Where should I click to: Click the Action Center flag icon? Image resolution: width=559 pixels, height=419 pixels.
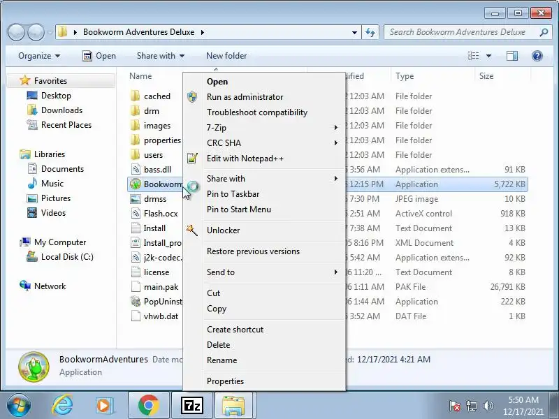[x=455, y=406]
